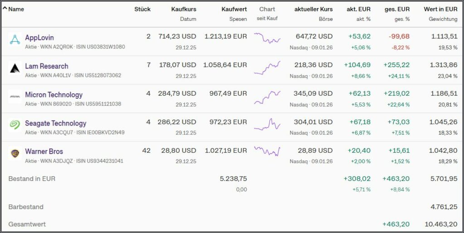Sort table by Kaufkurs column header
464x233 pixels.
pos(184,9)
